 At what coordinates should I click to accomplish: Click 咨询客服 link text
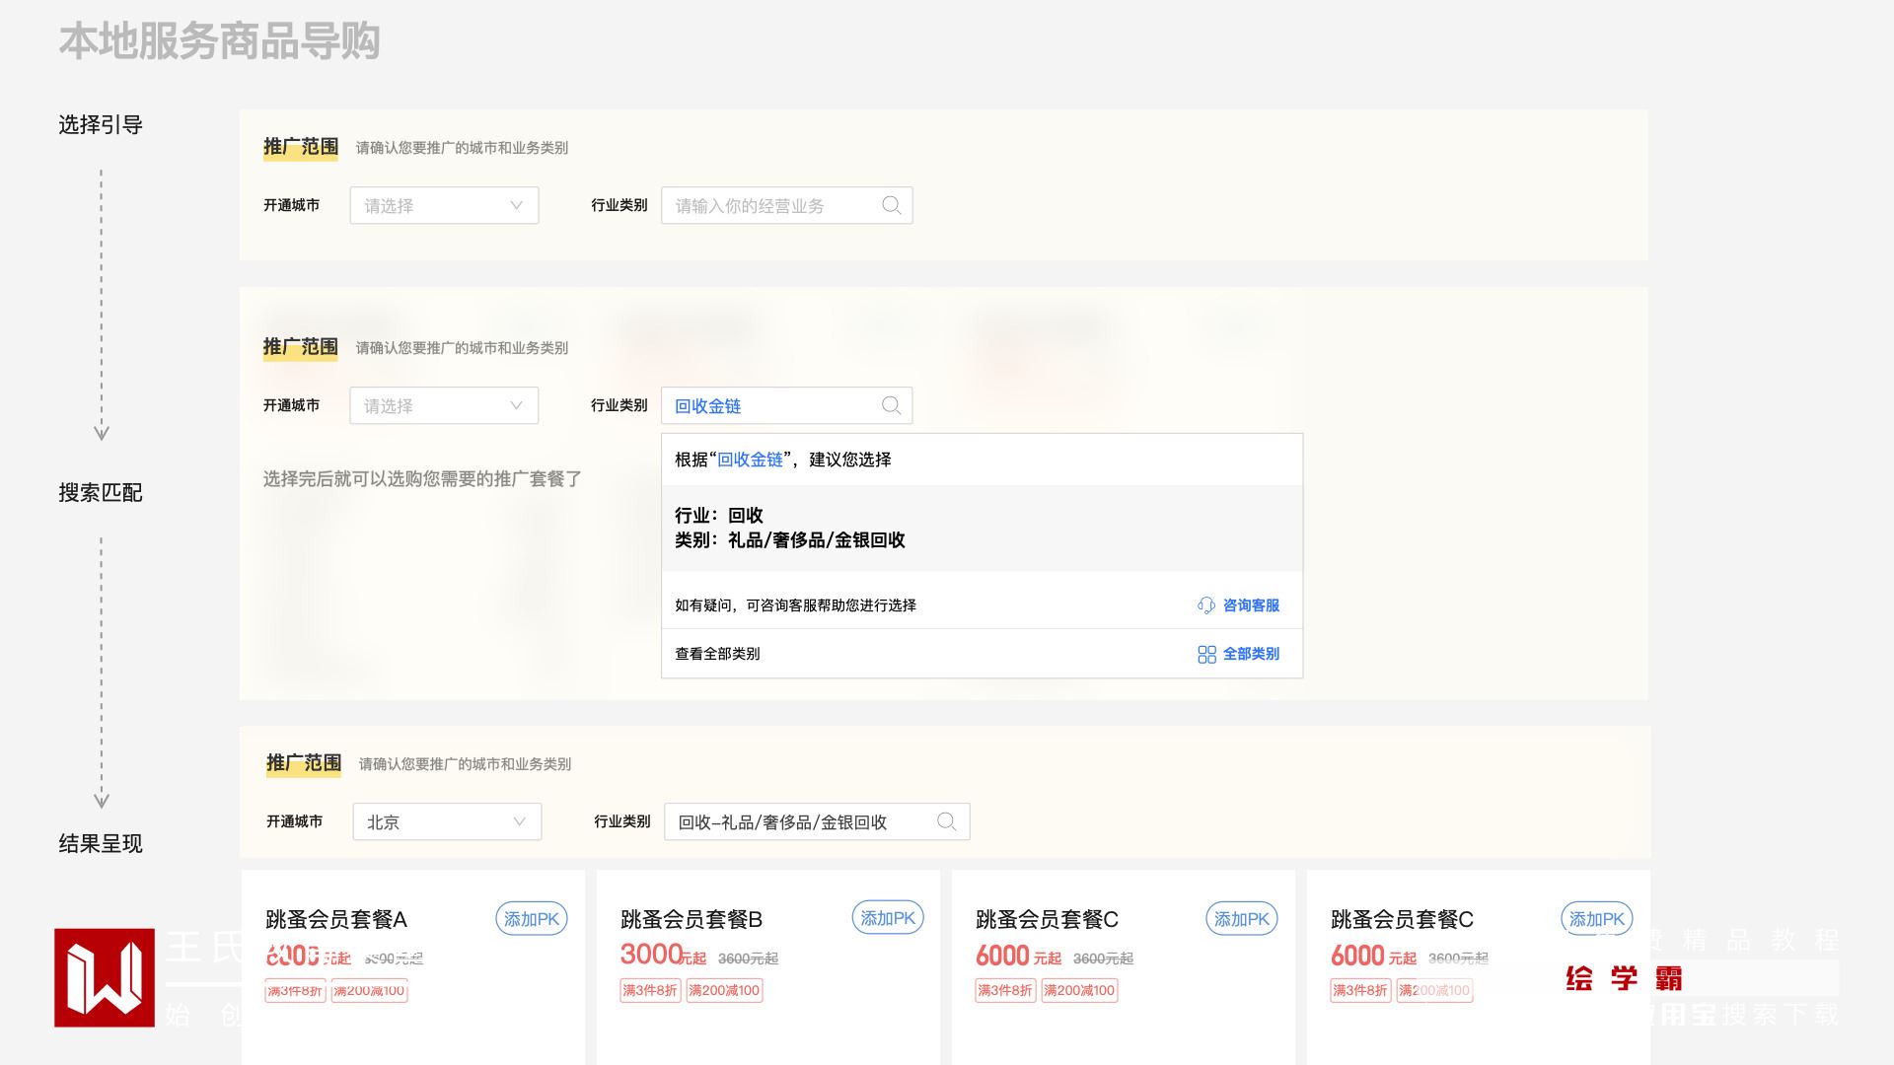pos(1251,605)
